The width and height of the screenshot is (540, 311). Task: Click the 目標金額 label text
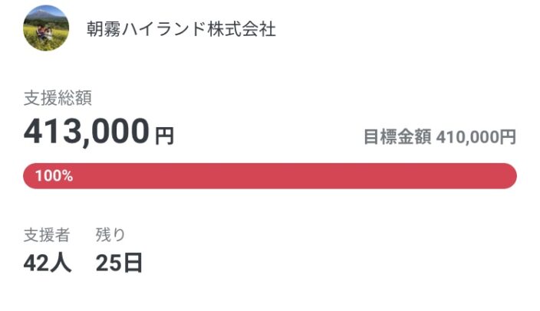point(397,137)
